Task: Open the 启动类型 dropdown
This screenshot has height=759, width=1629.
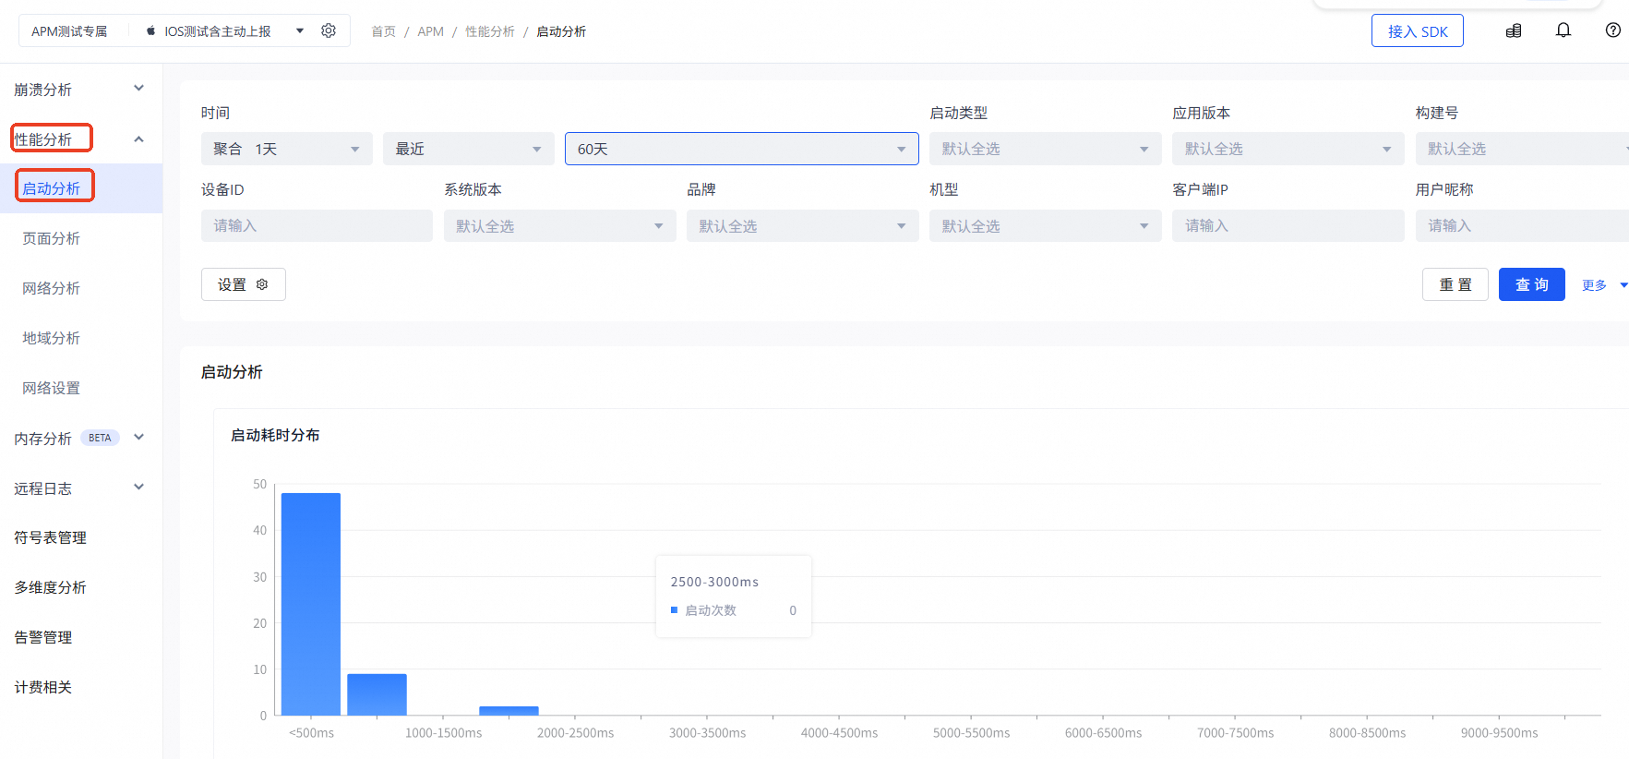Action: pos(1044,149)
